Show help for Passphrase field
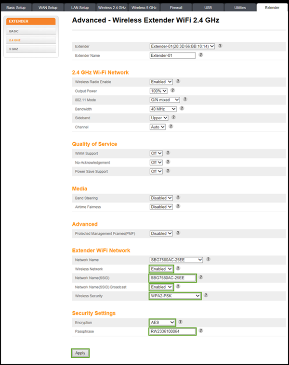The width and height of the screenshot is (289, 365). click(x=201, y=331)
